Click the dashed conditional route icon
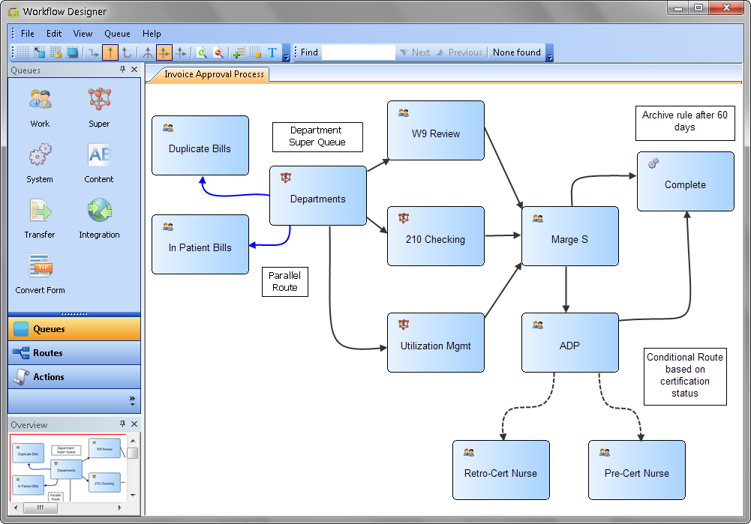Screen dimensions: 751x524 coord(181,52)
